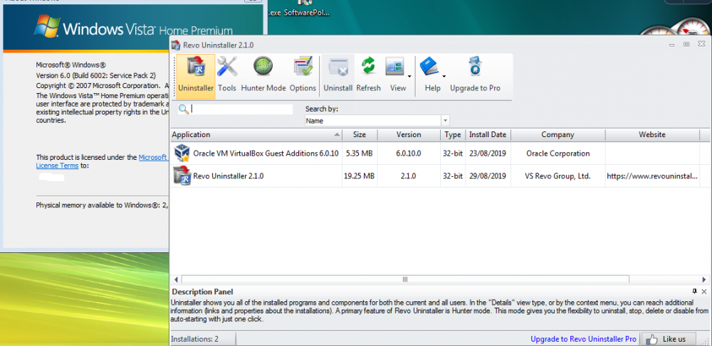
Task: Click the Upgrade to Pro icon
Action: pos(475,75)
